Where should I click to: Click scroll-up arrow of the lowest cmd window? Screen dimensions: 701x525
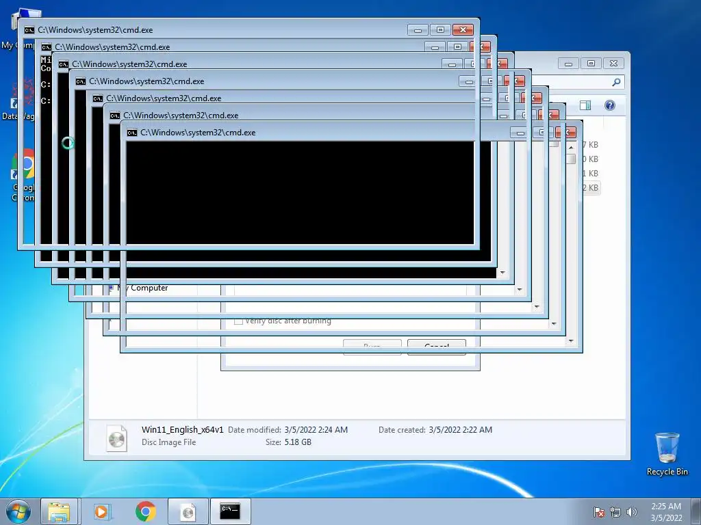(571, 147)
